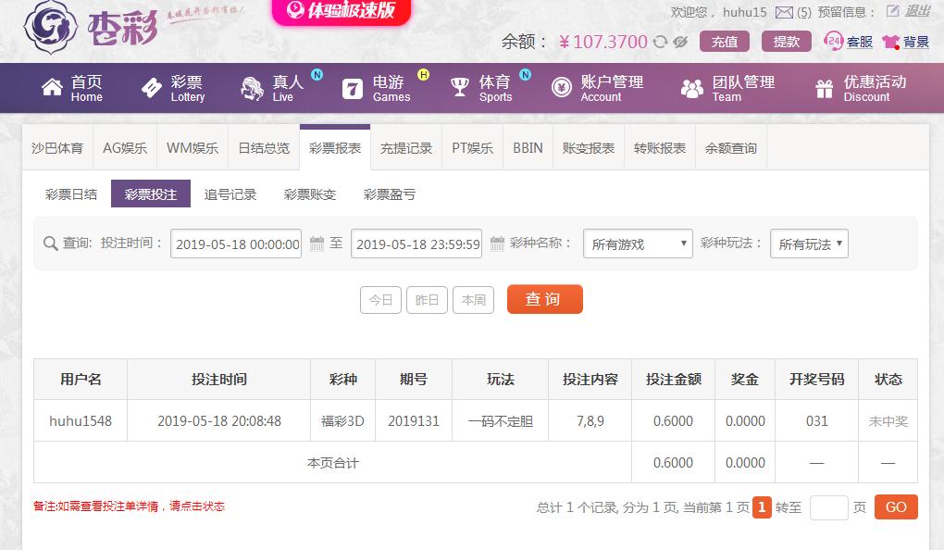Expand the 所有玩法 dropdown
This screenshot has width=944, height=550.
click(809, 244)
